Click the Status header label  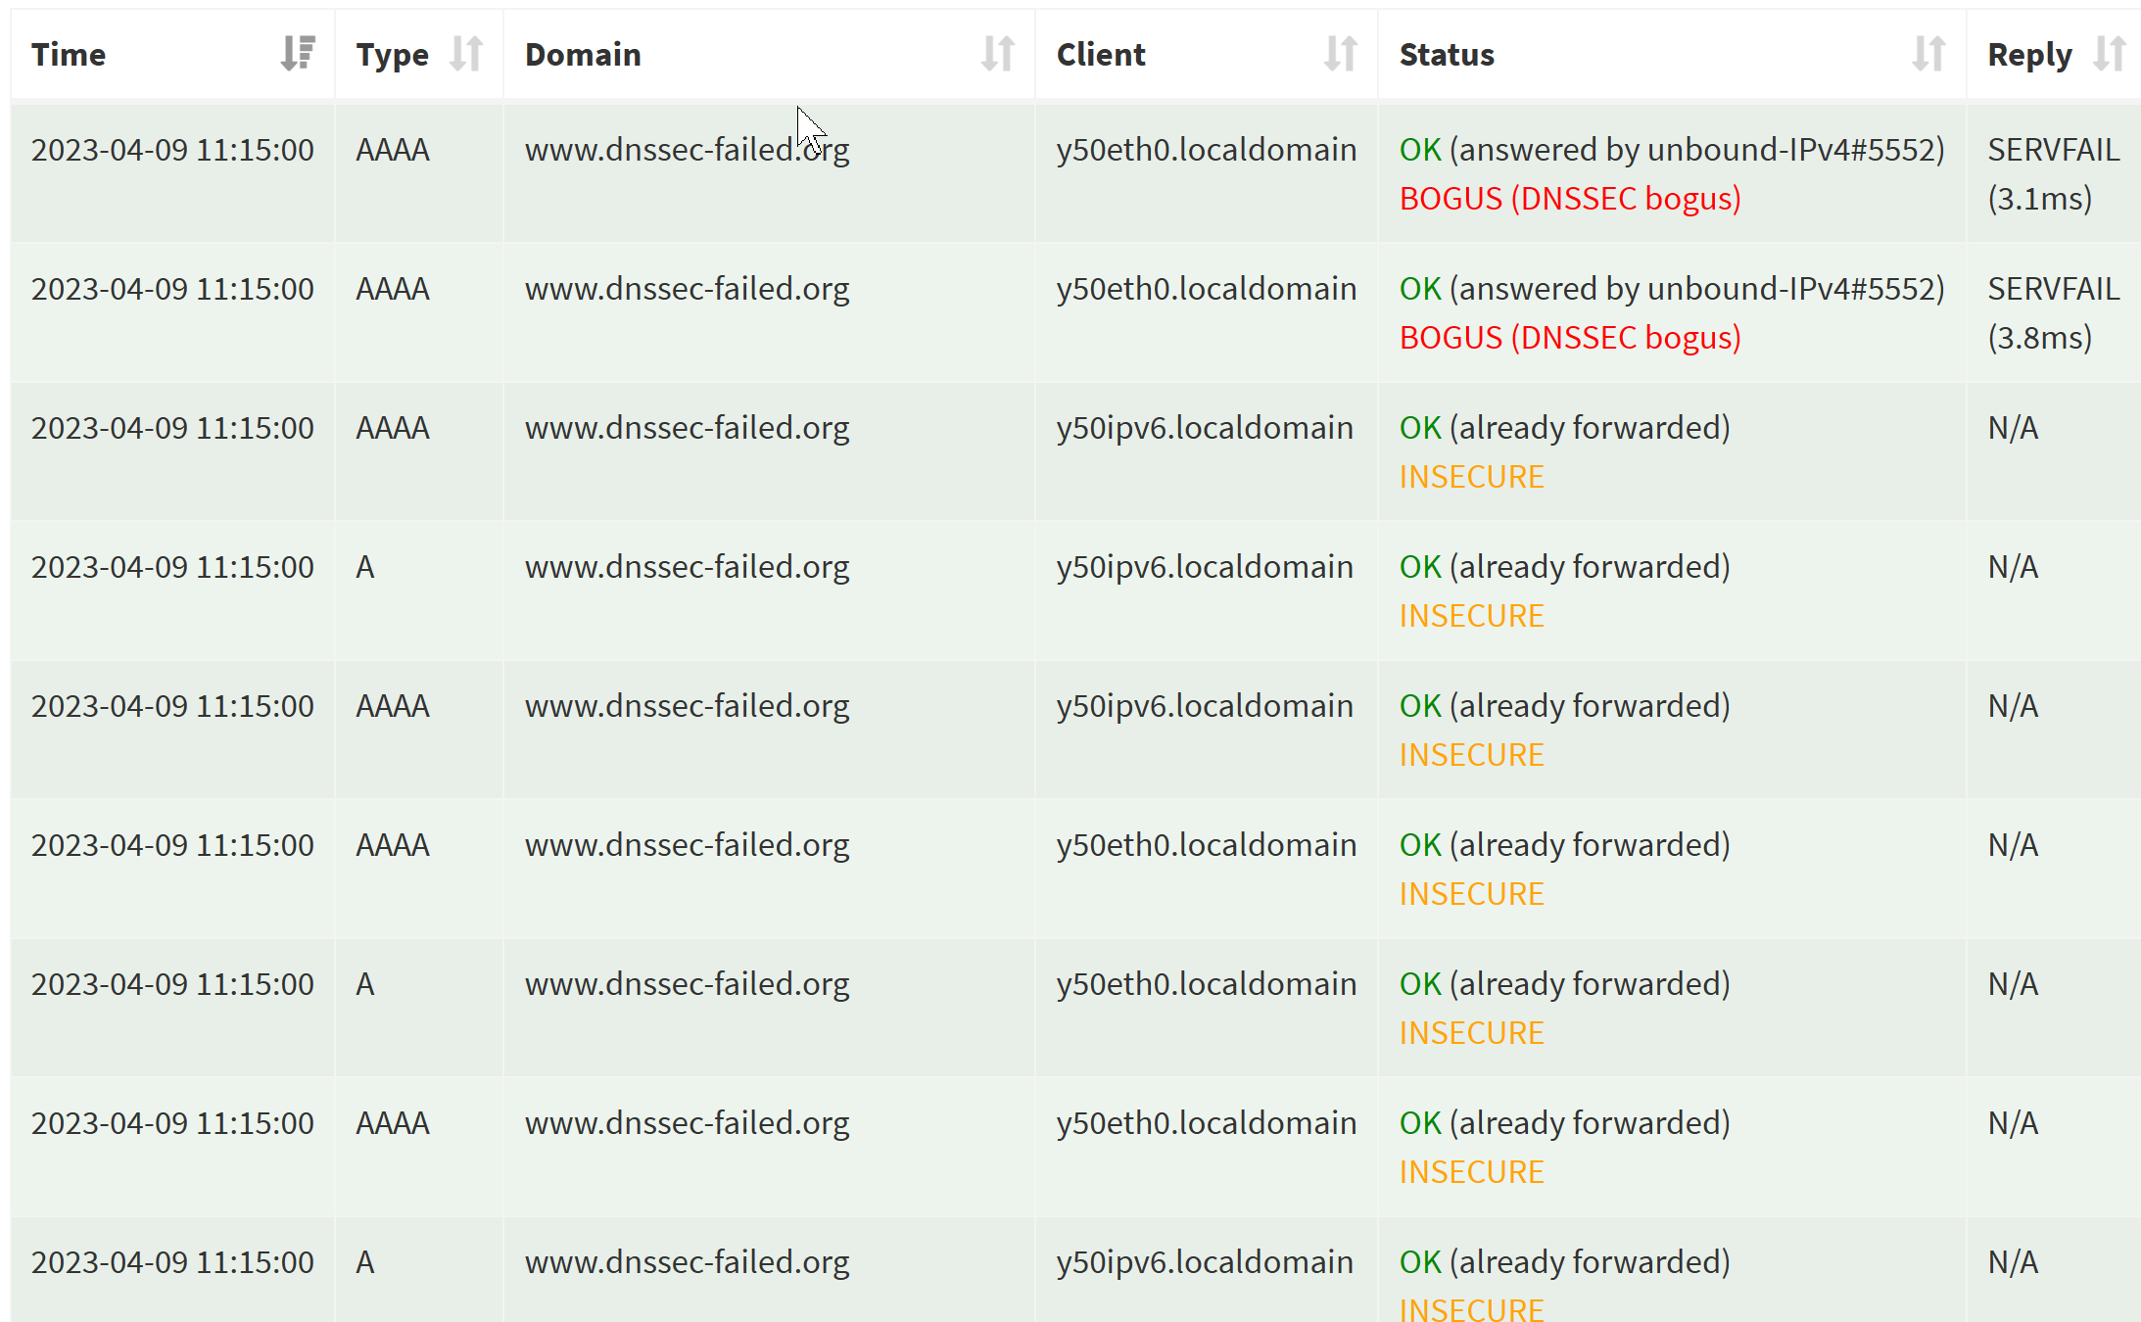[1447, 55]
